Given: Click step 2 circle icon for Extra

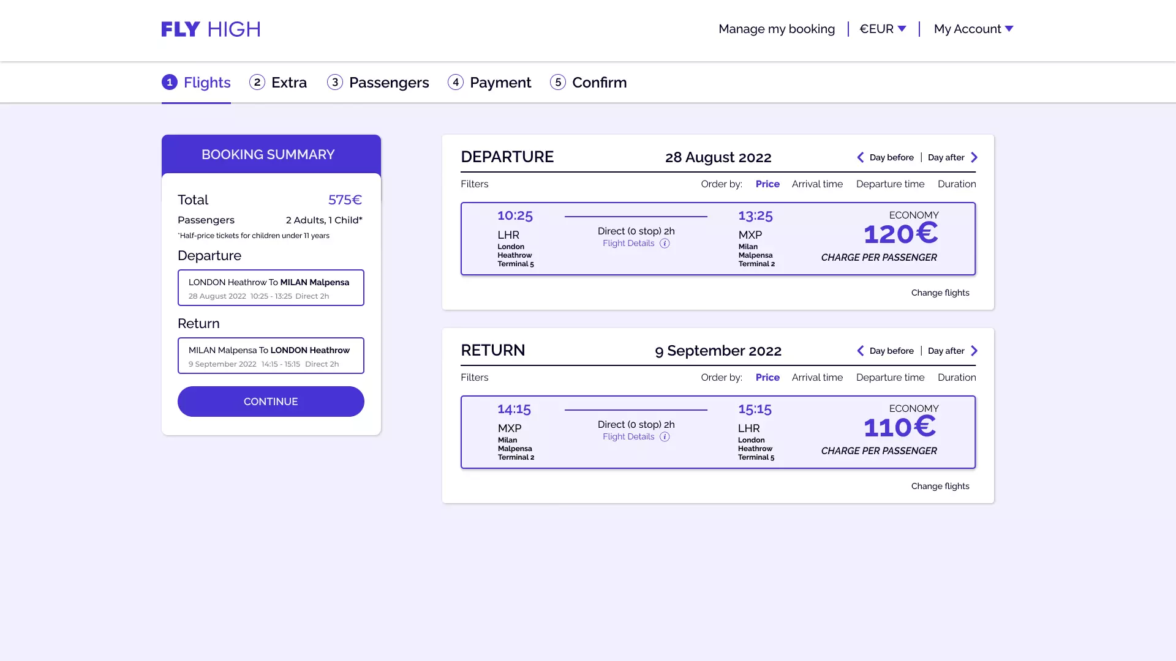Looking at the screenshot, I should point(257,82).
